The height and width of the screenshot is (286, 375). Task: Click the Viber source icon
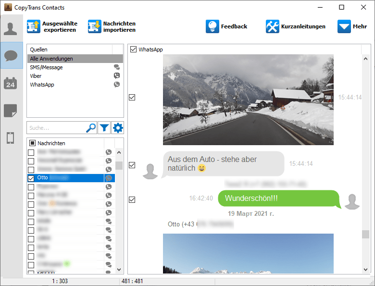(x=117, y=76)
